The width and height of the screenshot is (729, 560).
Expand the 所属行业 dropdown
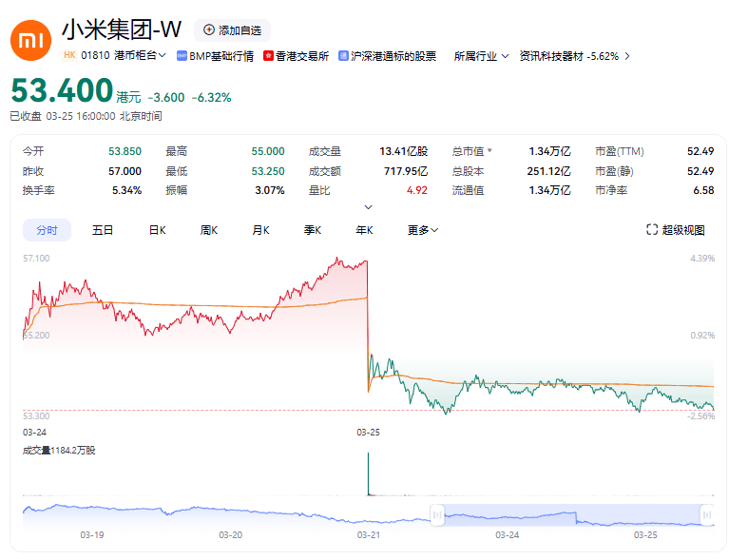tap(481, 56)
